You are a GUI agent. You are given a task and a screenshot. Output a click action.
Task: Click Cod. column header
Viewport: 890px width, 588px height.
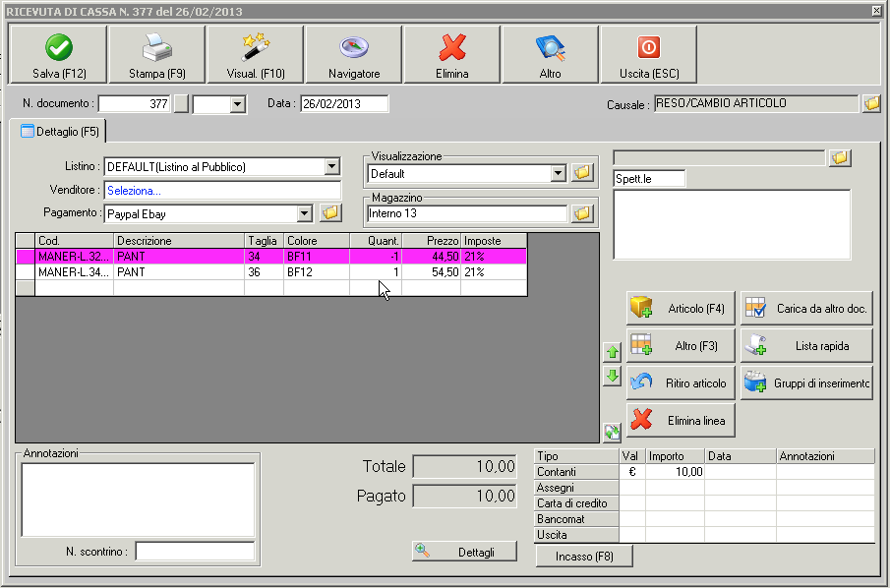pos(75,241)
